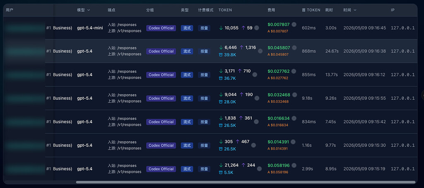Click cache icon next to 39.8K

(221, 55)
